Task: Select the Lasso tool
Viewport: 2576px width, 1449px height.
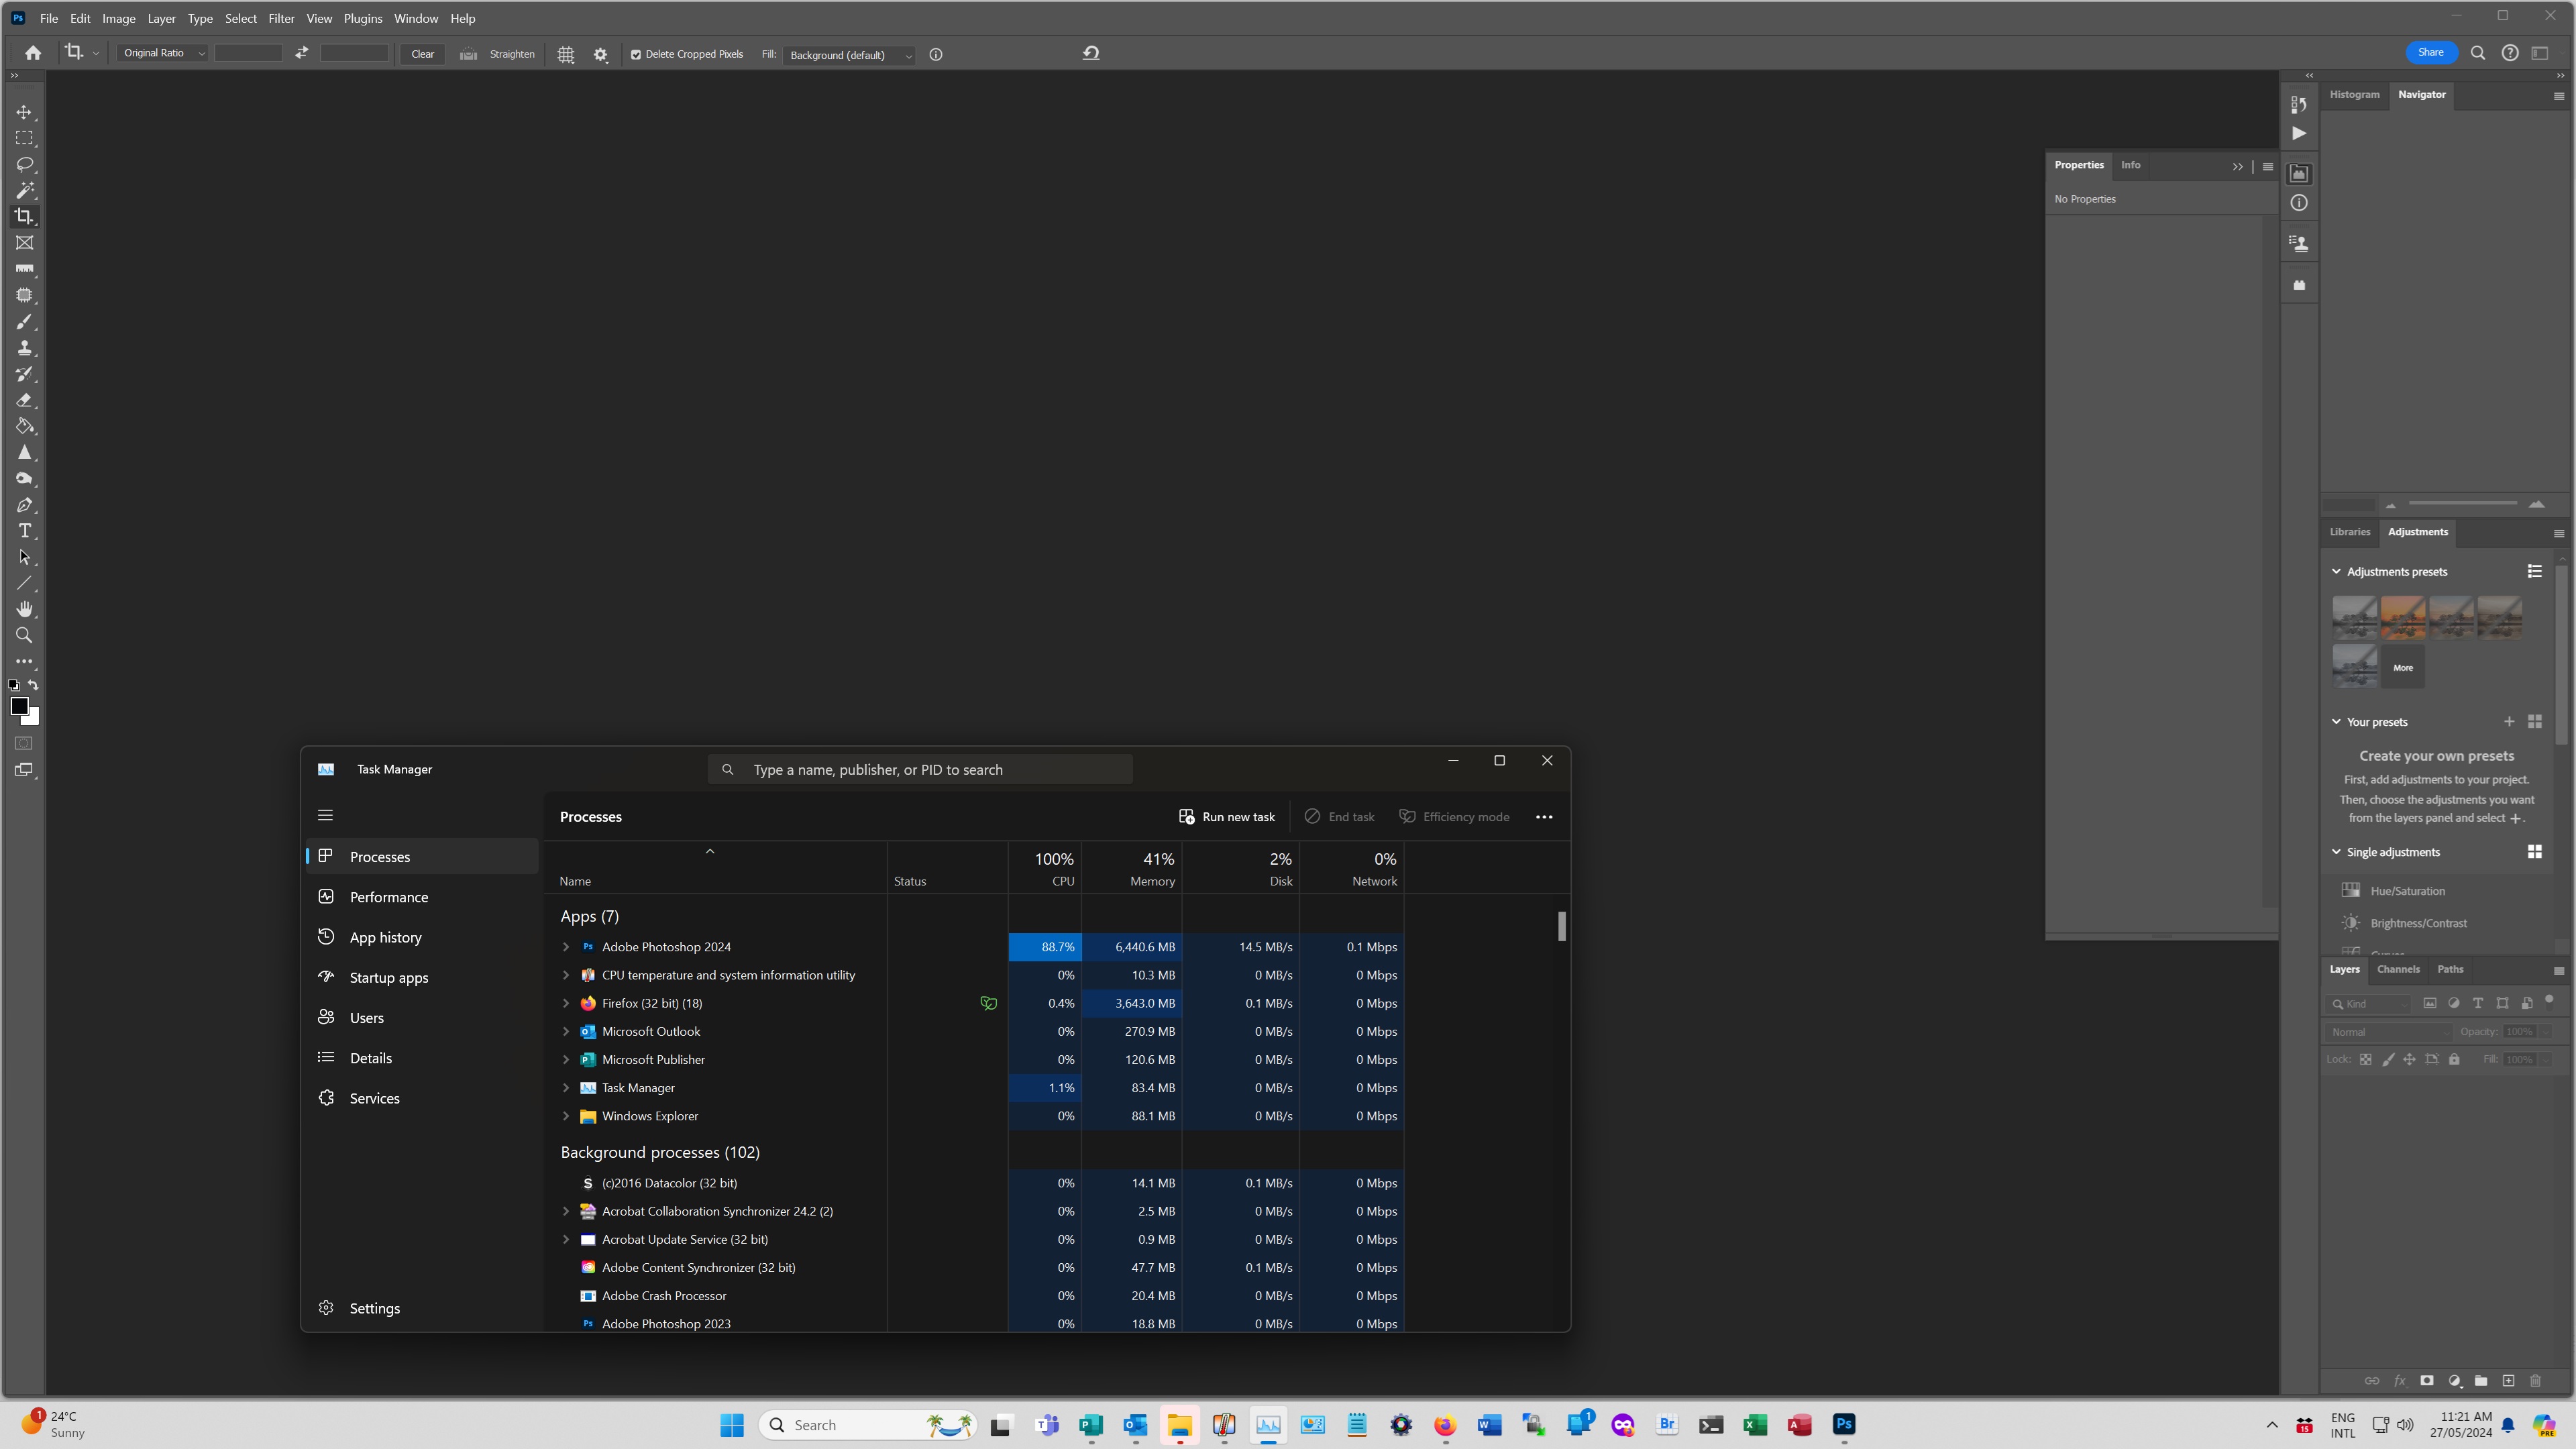Action: coord(25,165)
